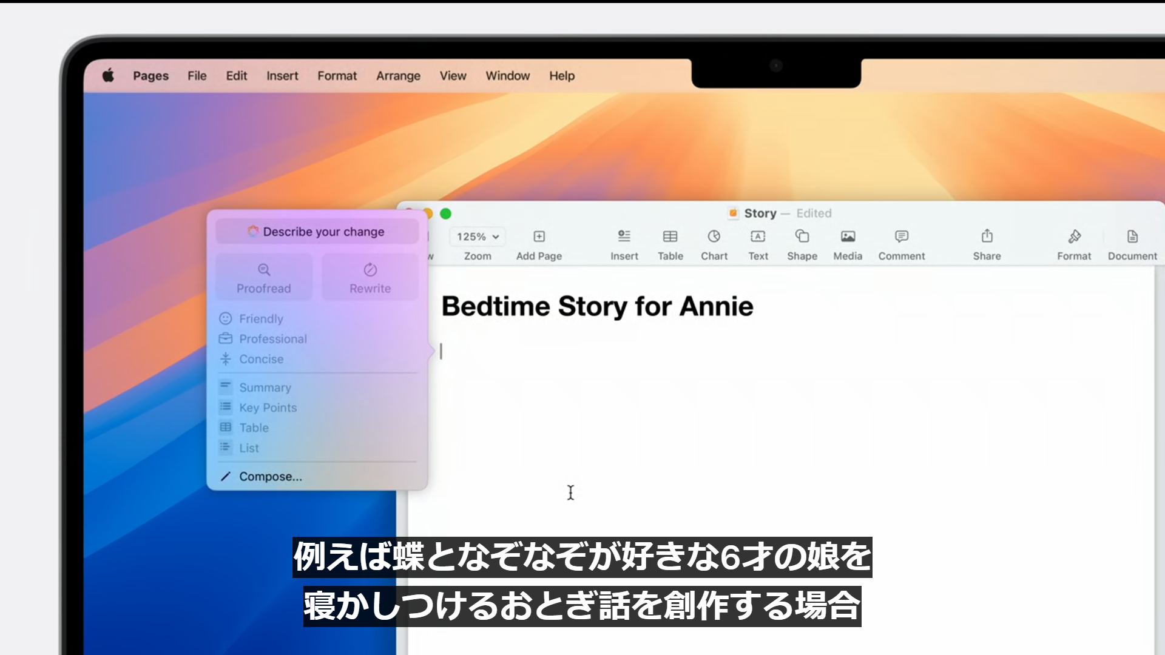Screen dimensions: 1165x655
Task: Choose Compose... in Writing Tools
Action: point(270,477)
